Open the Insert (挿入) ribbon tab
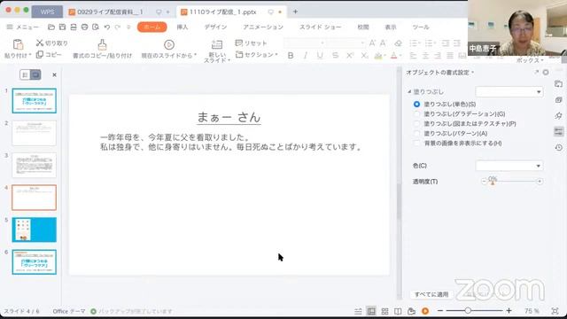 pyautogui.click(x=183, y=27)
